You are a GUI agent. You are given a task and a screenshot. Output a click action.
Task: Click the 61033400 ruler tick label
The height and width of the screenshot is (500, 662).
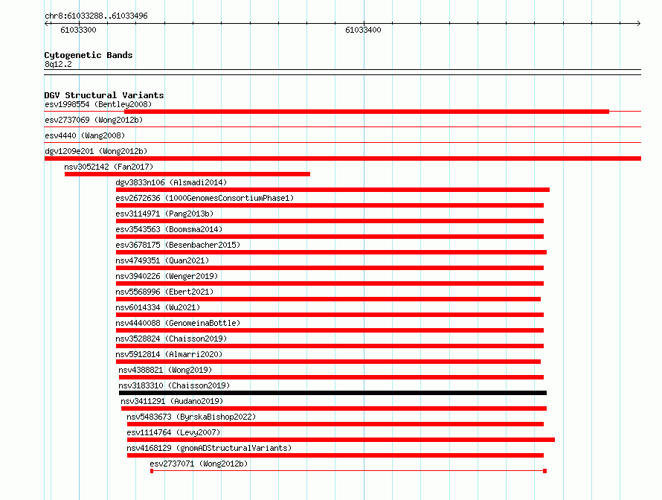coord(363,30)
